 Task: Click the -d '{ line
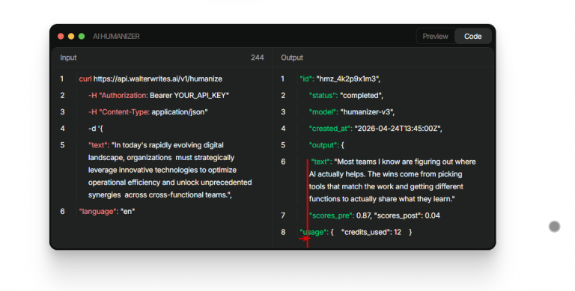pos(96,129)
